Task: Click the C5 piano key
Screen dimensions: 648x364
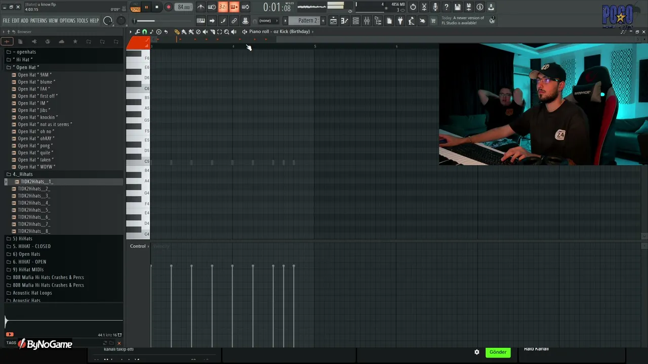Action: [138, 162]
